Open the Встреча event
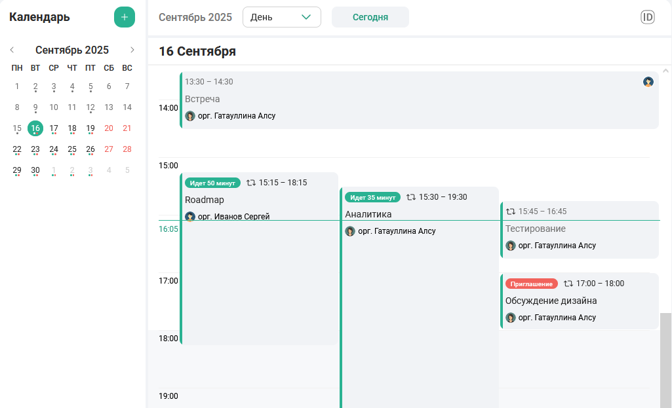 tap(420, 100)
